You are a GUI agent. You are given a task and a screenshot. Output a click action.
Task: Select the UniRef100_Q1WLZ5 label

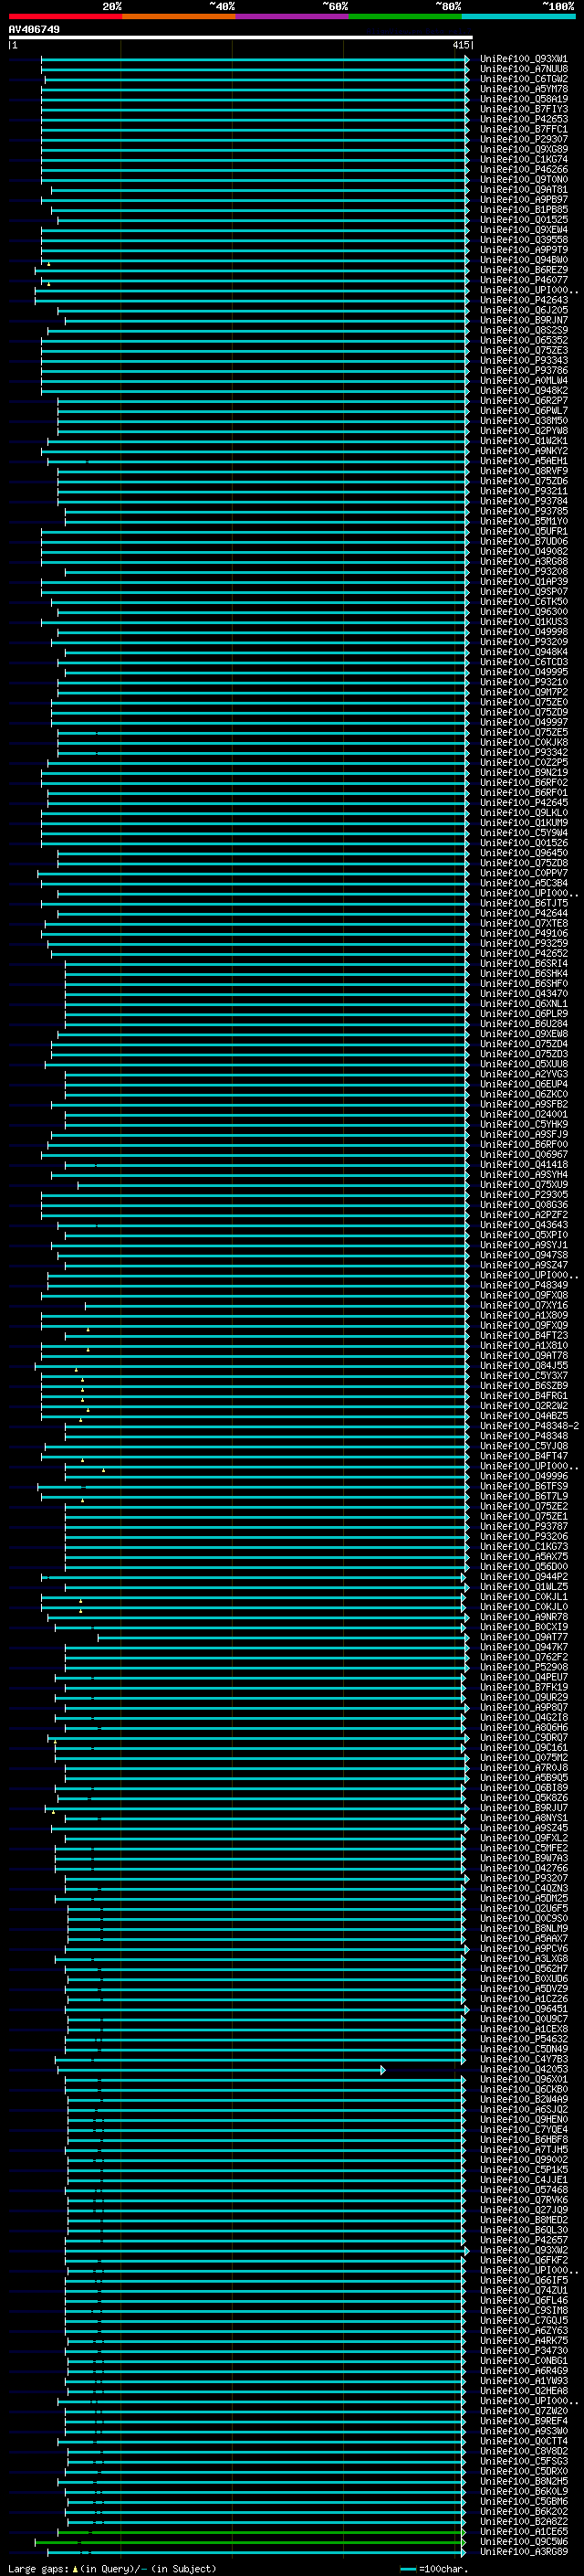(524, 1587)
